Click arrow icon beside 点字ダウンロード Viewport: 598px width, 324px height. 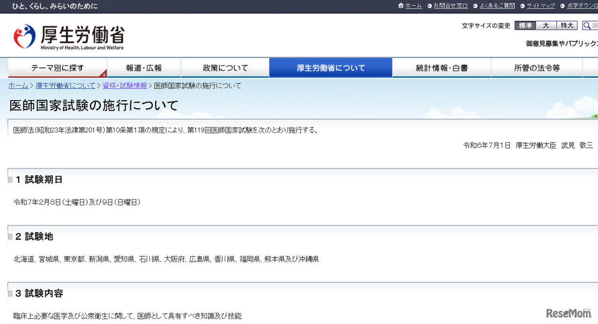tap(563, 6)
